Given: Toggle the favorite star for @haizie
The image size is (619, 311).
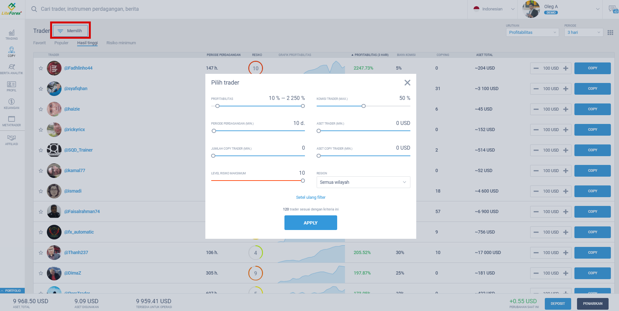Looking at the screenshot, I should coord(41,109).
